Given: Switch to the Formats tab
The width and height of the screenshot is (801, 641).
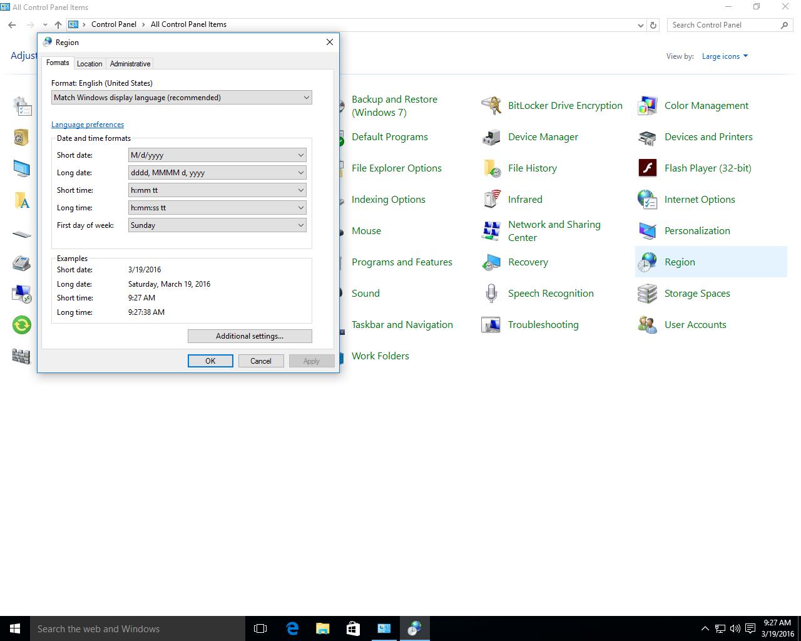Looking at the screenshot, I should [x=58, y=63].
